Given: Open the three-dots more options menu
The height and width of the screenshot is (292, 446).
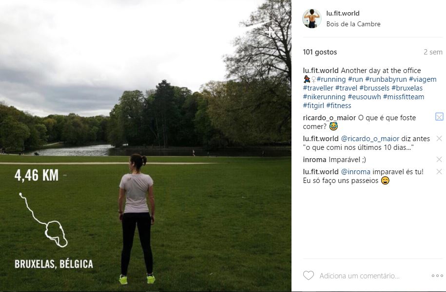Looking at the screenshot, I should click(437, 275).
